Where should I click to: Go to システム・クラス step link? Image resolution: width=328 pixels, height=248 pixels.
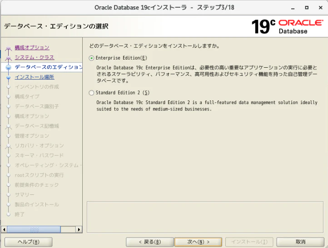35,57
